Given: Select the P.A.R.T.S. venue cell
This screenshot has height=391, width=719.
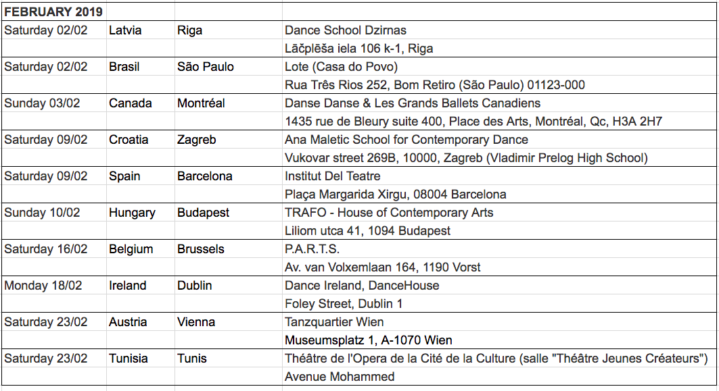Looking at the screenshot, I should (499, 249).
